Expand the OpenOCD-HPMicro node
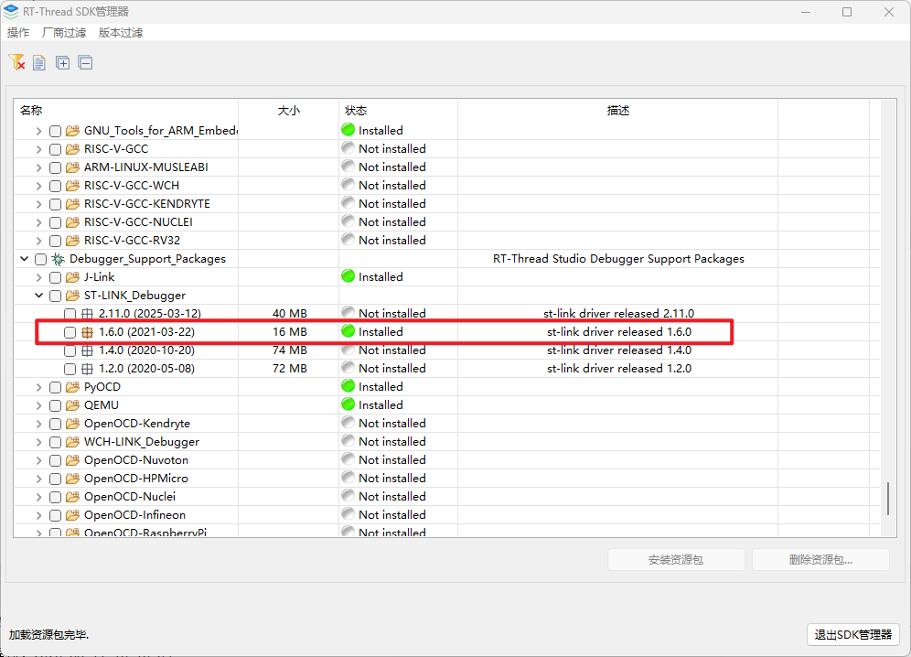The width and height of the screenshot is (911, 657). (39, 479)
